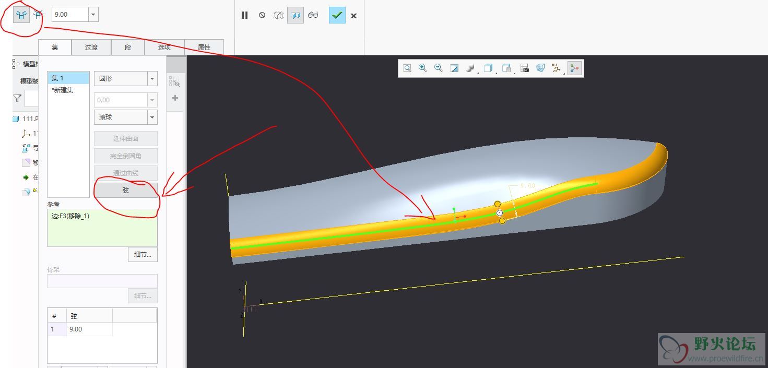Select reference 边:F3(移除_1)

pyautogui.click(x=70, y=216)
